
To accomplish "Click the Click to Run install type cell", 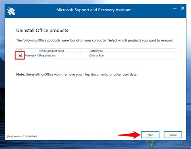I will (x=96, y=56).
